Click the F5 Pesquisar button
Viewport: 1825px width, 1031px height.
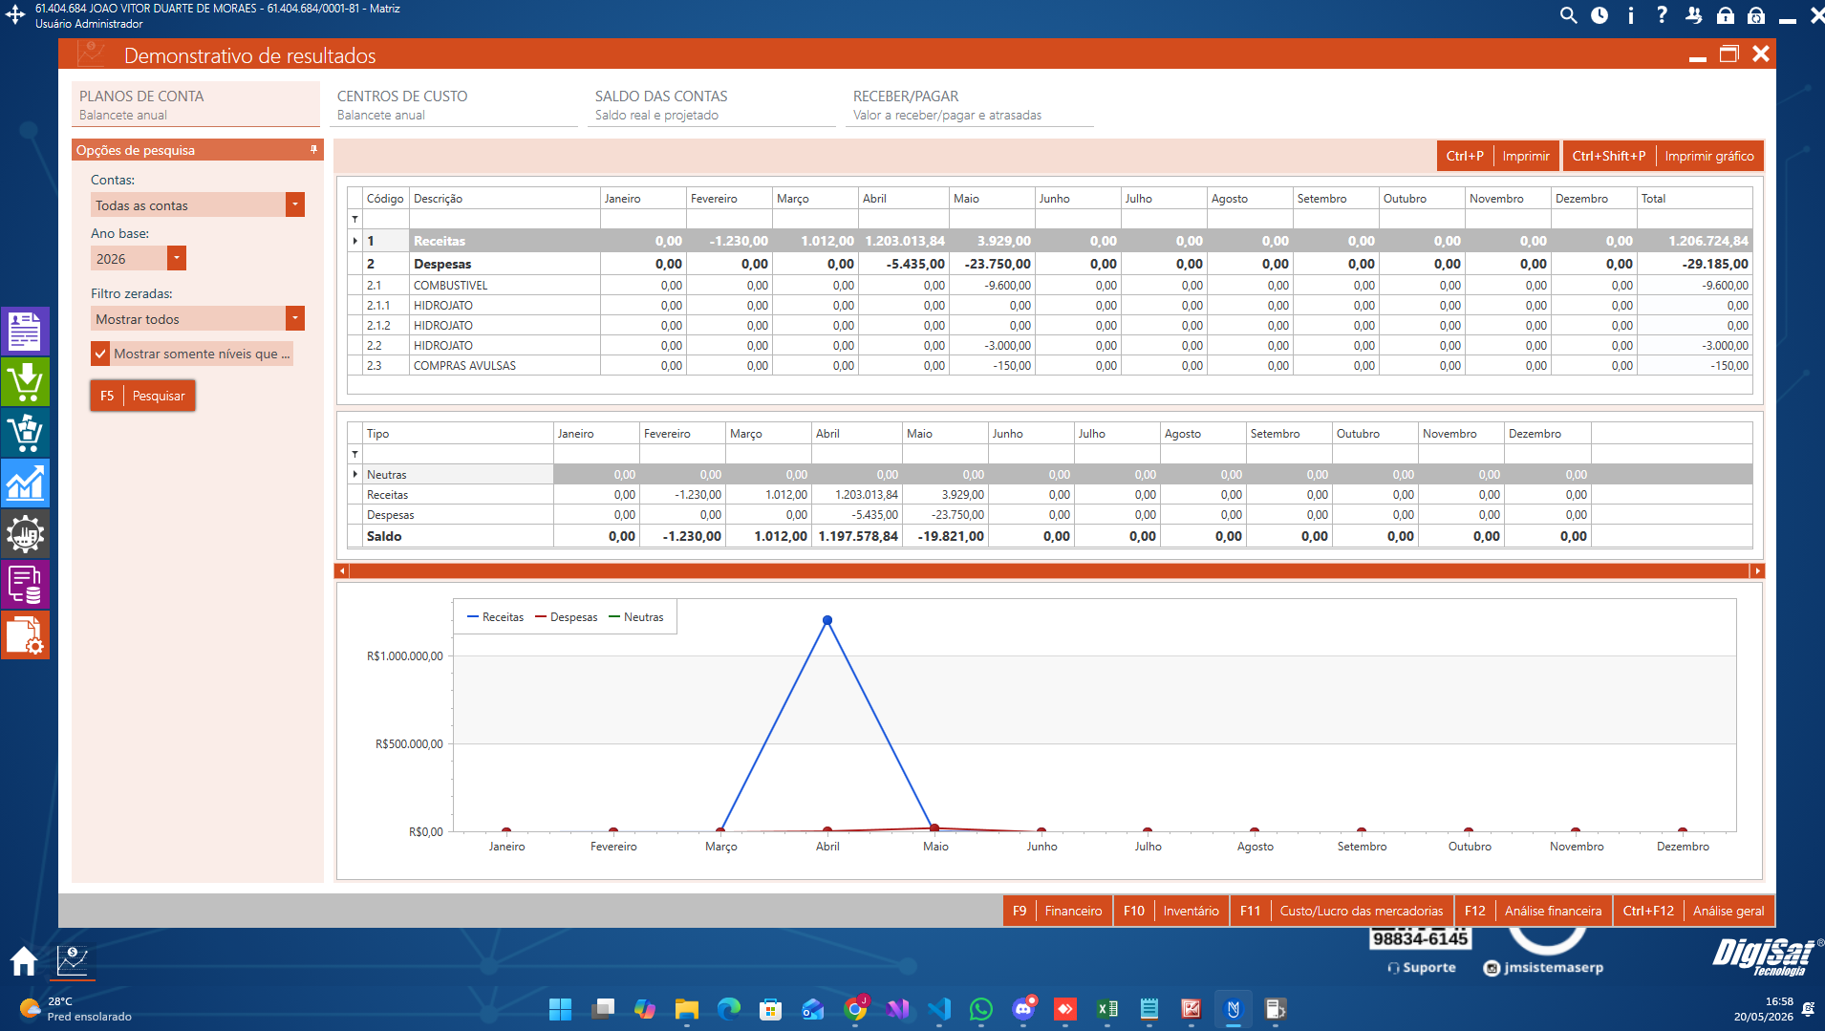(143, 396)
